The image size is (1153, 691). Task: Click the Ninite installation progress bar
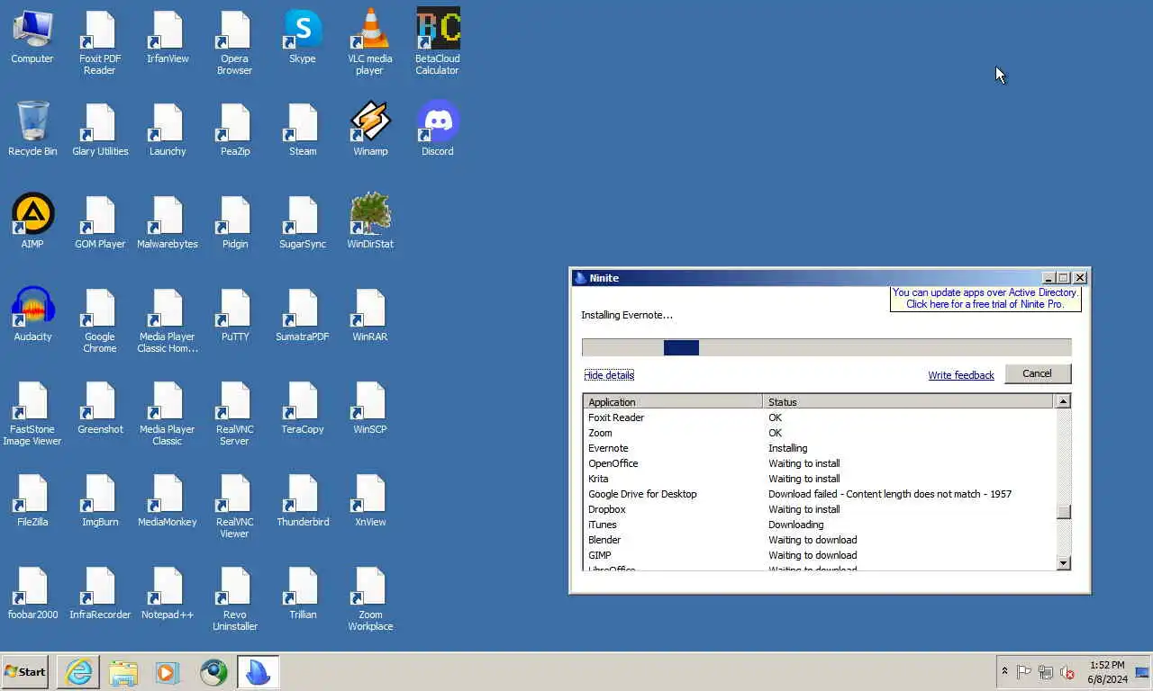(826, 347)
